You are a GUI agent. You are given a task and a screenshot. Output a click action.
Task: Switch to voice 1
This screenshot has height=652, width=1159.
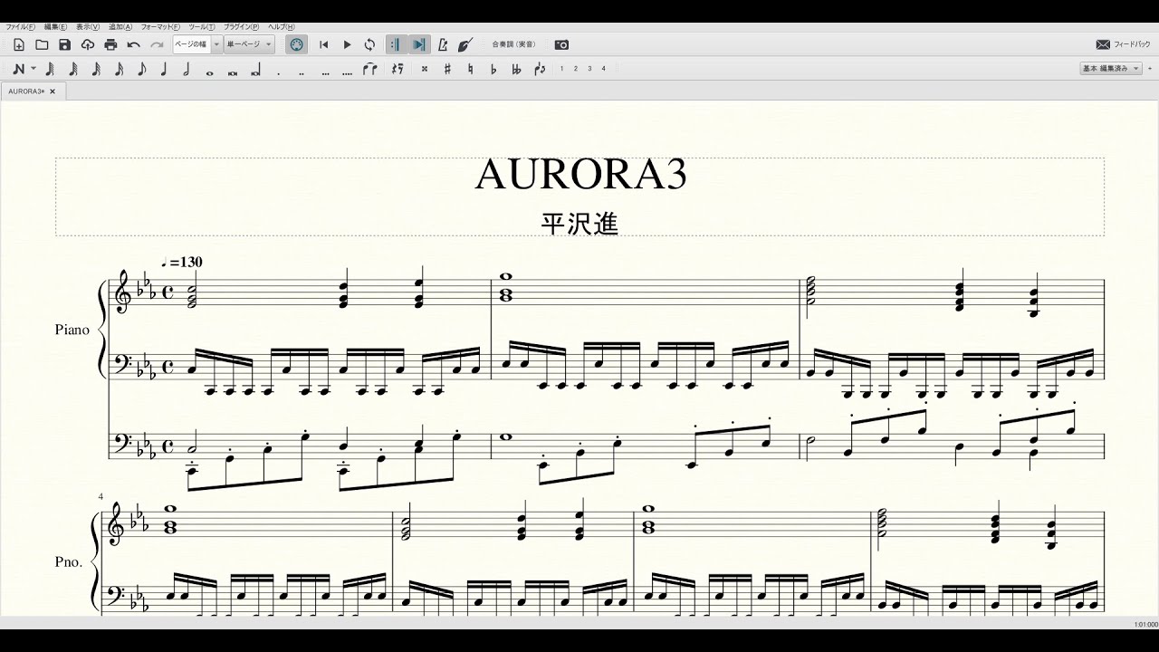561,69
